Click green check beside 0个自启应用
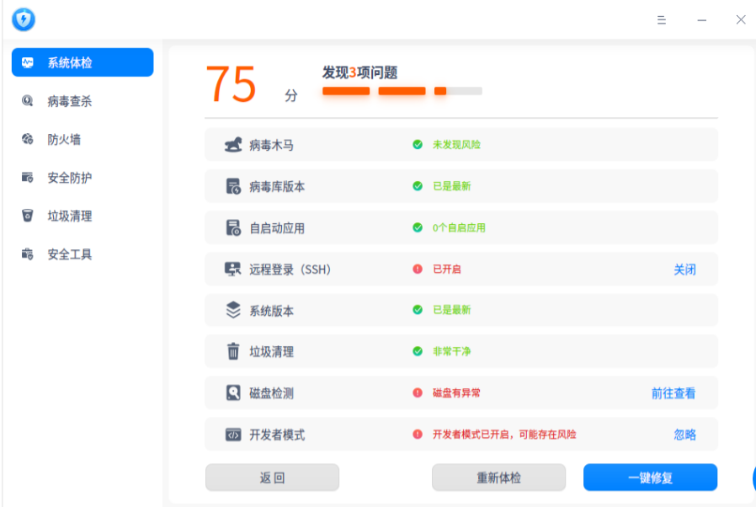The height and width of the screenshot is (507, 756). [418, 227]
